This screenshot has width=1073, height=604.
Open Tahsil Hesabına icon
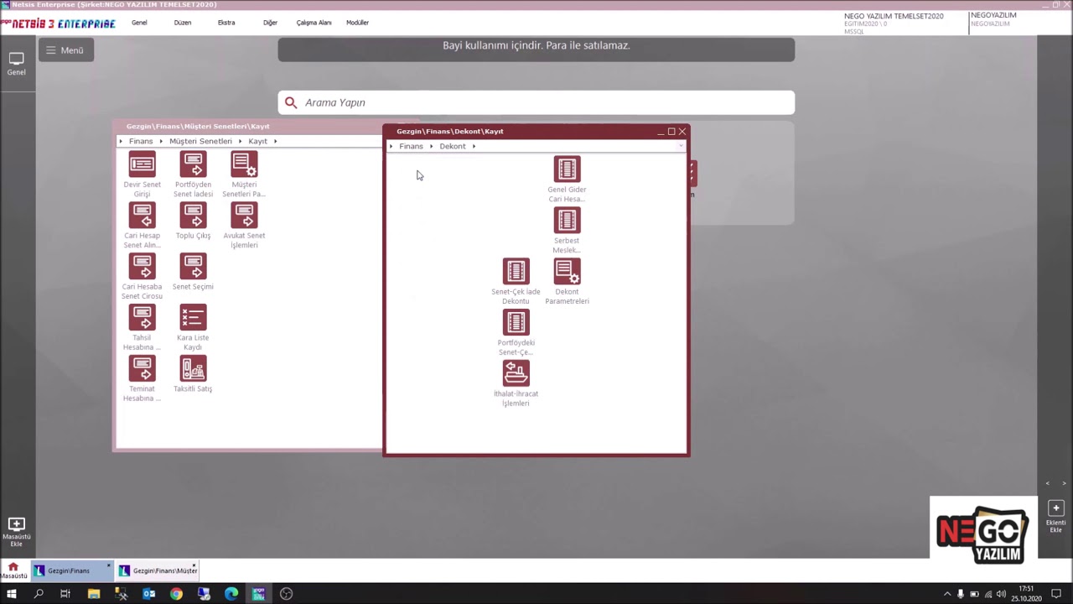pos(142,318)
